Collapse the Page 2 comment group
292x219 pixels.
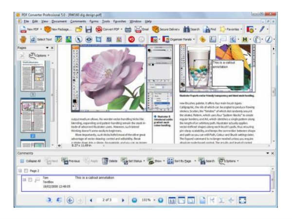pos(20,171)
